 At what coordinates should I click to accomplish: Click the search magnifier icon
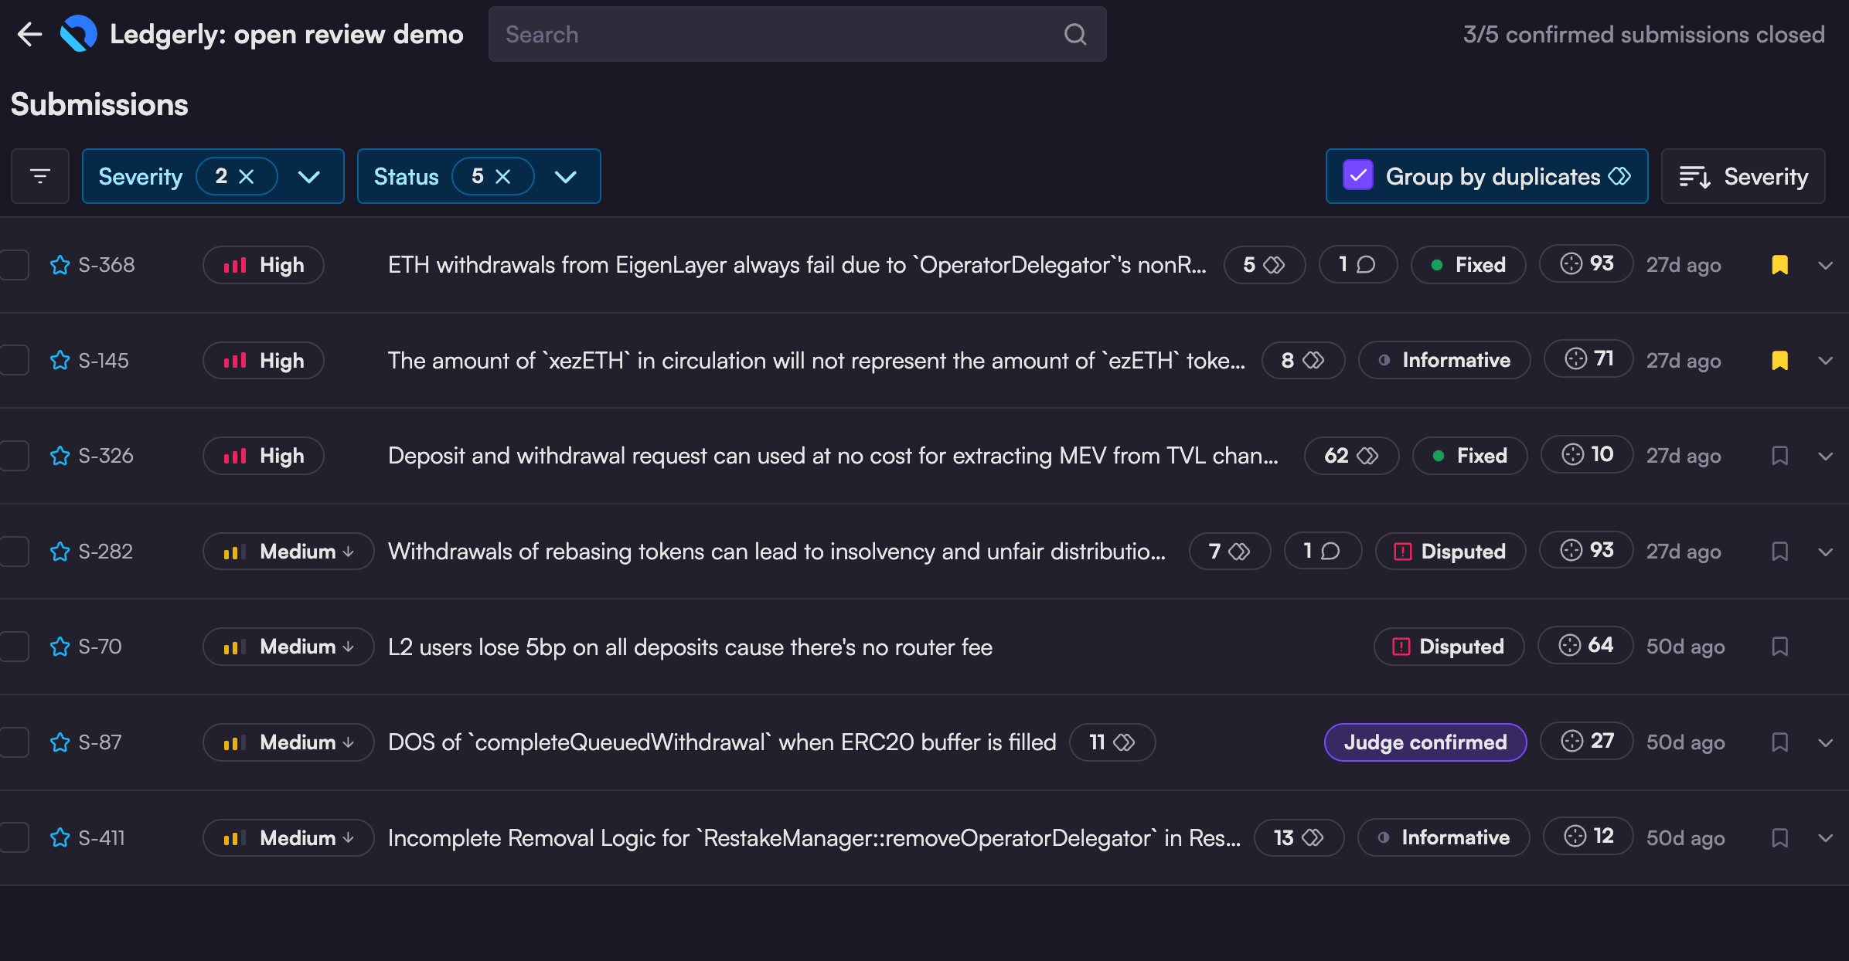click(1075, 34)
